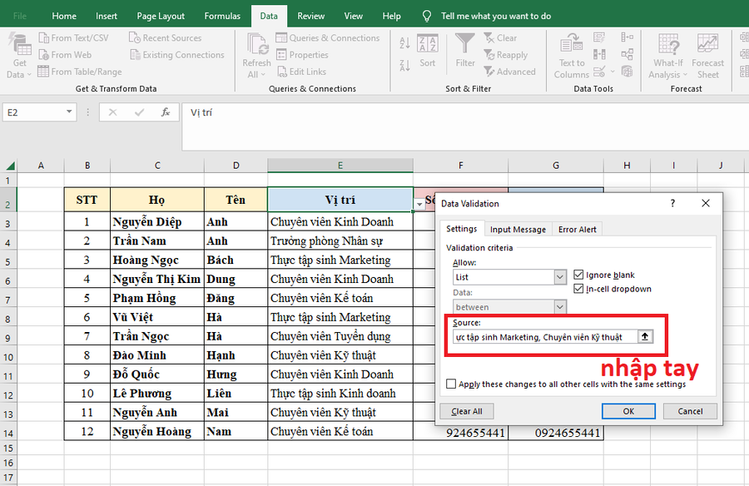Launch Text to Columns wizard
The image size is (749, 486).
tap(571, 56)
